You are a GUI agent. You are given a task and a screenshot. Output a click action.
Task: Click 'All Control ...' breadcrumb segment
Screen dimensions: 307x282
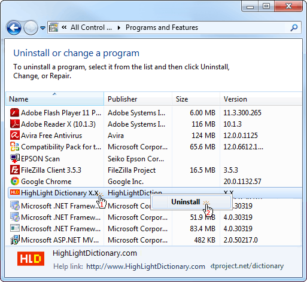coord(91,27)
